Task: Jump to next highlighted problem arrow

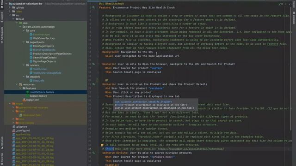Action: click(x=290, y=4)
